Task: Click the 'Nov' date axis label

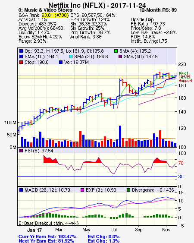Action: (166, 230)
